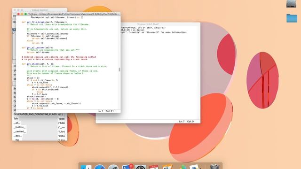Click 'Col: 21' in editor status bar
This screenshot has width=301, height=169.
[x=110, y=111]
